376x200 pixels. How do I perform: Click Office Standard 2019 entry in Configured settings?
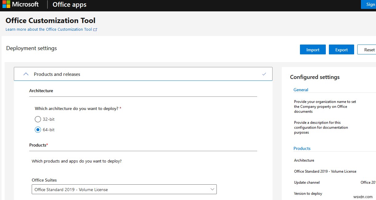coord(325,171)
